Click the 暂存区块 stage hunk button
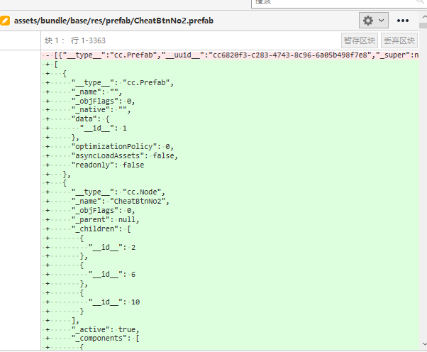 coord(360,40)
